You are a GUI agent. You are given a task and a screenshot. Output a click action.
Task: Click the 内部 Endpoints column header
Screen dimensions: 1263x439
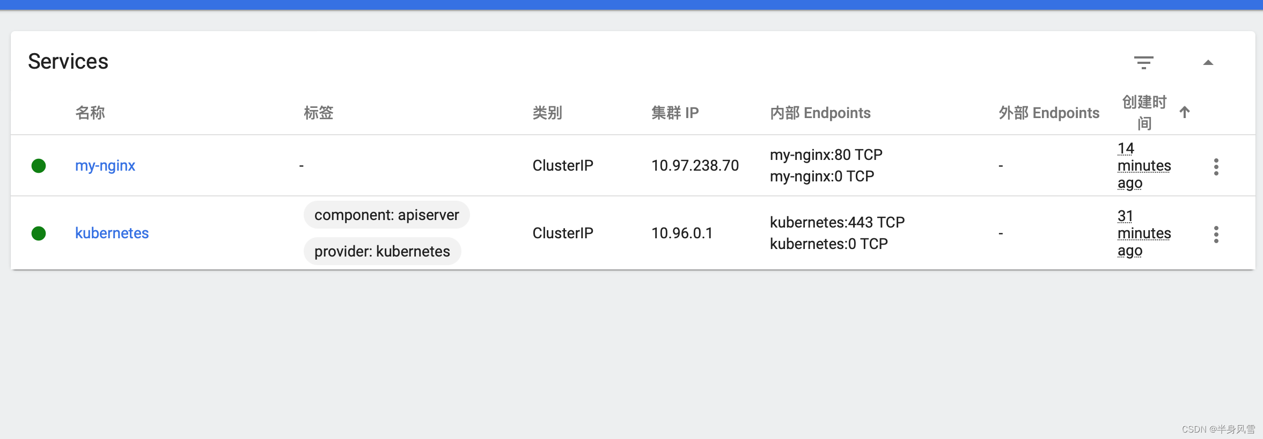pos(820,113)
